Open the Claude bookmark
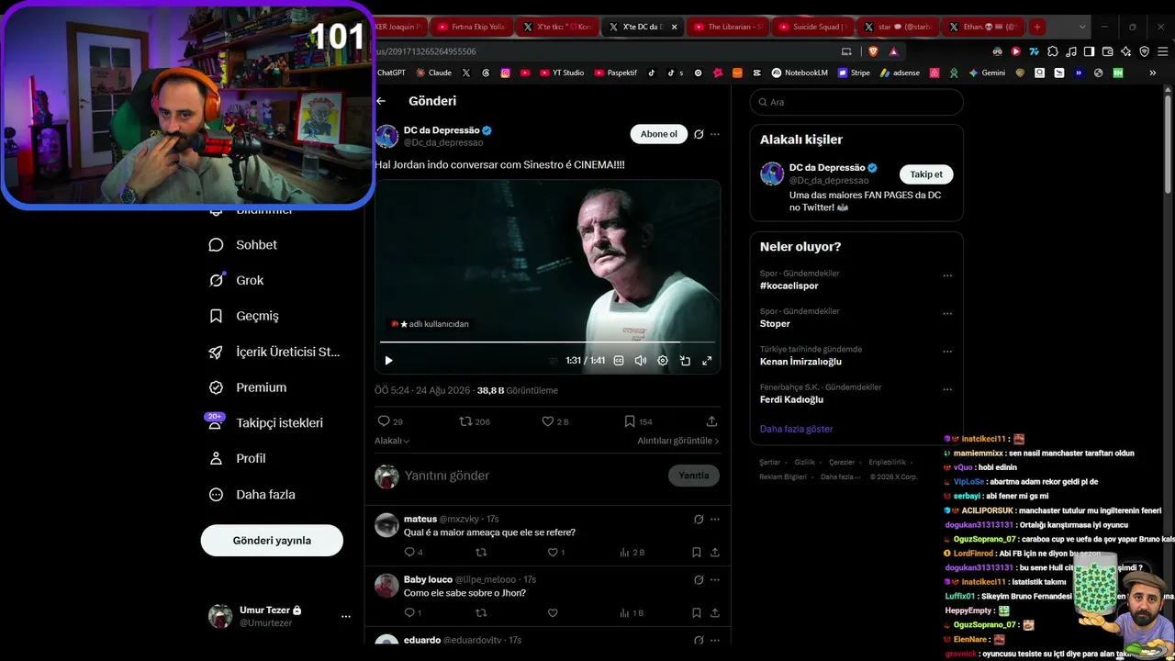Image resolution: width=1175 pixels, height=661 pixels. point(433,73)
